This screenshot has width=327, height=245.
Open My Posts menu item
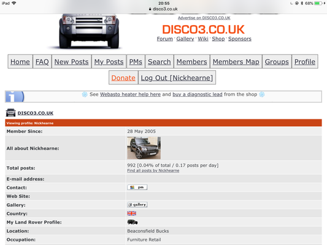click(109, 62)
